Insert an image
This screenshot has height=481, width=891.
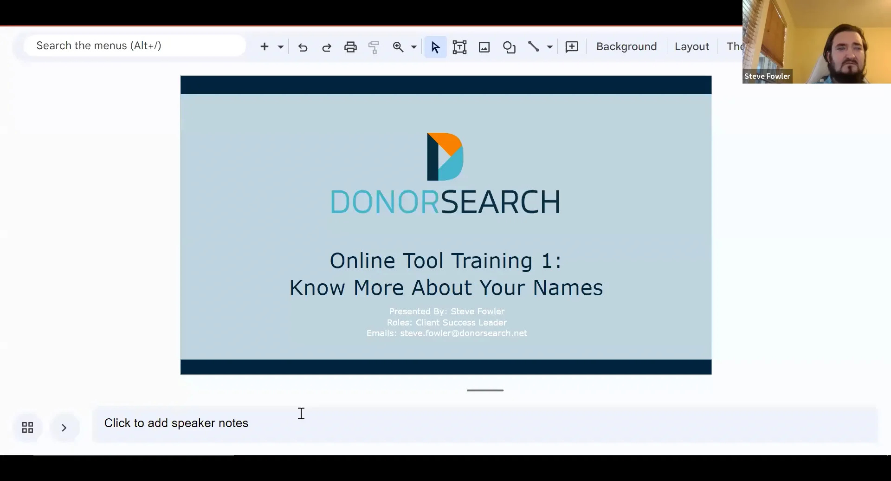coord(484,47)
